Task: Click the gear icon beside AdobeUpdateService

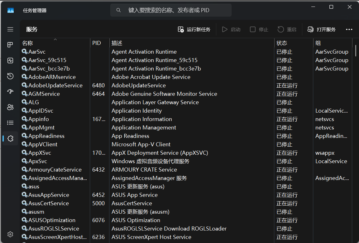Action: pos(25,85)
